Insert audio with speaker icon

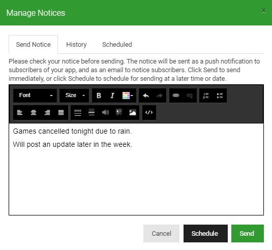pos(105,112)
